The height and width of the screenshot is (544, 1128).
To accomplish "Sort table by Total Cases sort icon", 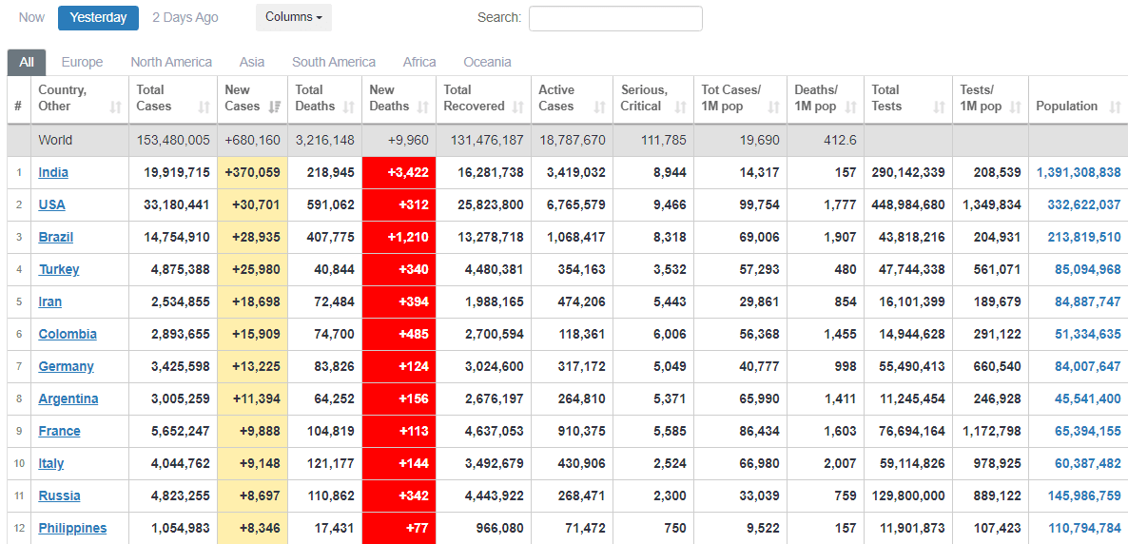I will (x=204, y=107).
